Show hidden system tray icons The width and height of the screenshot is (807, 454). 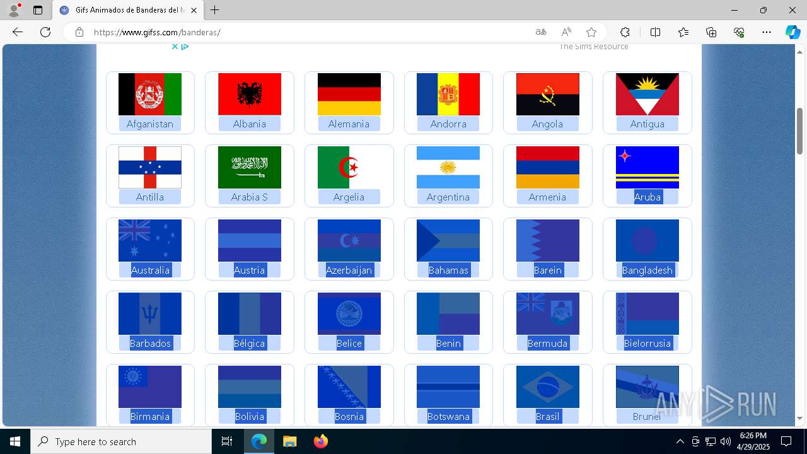click(680, 441)
